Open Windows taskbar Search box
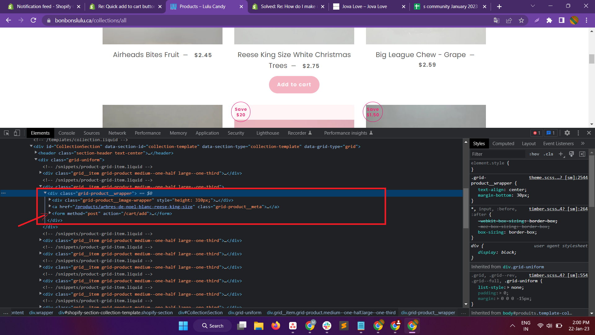Viewport: 595px width, 335px height. point(213,326)
